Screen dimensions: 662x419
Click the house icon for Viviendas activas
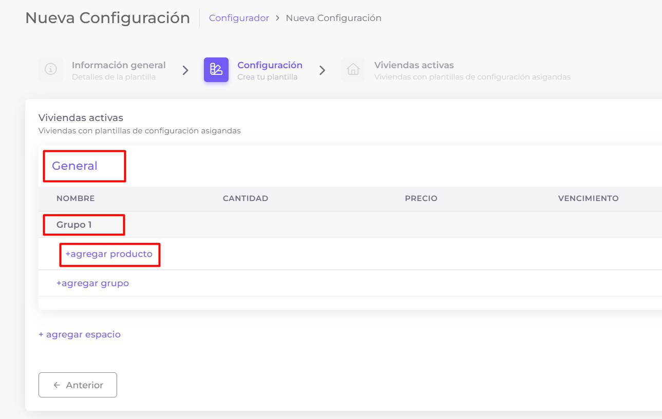[x=353, y=70]
